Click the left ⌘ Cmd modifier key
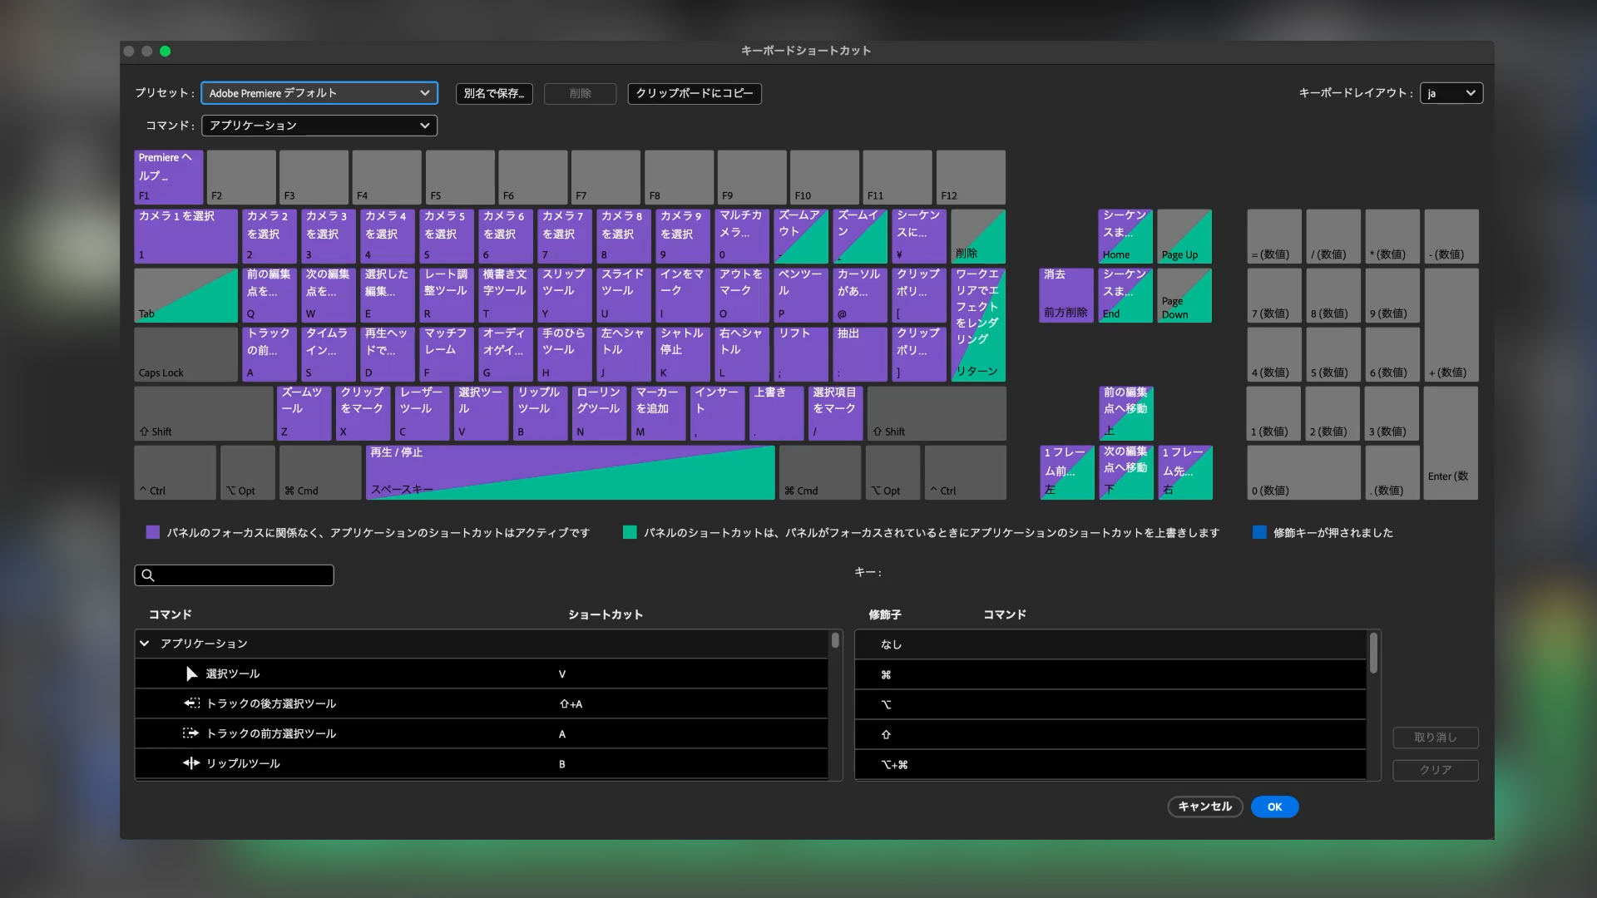1597x898 pixels. [319, 472]
